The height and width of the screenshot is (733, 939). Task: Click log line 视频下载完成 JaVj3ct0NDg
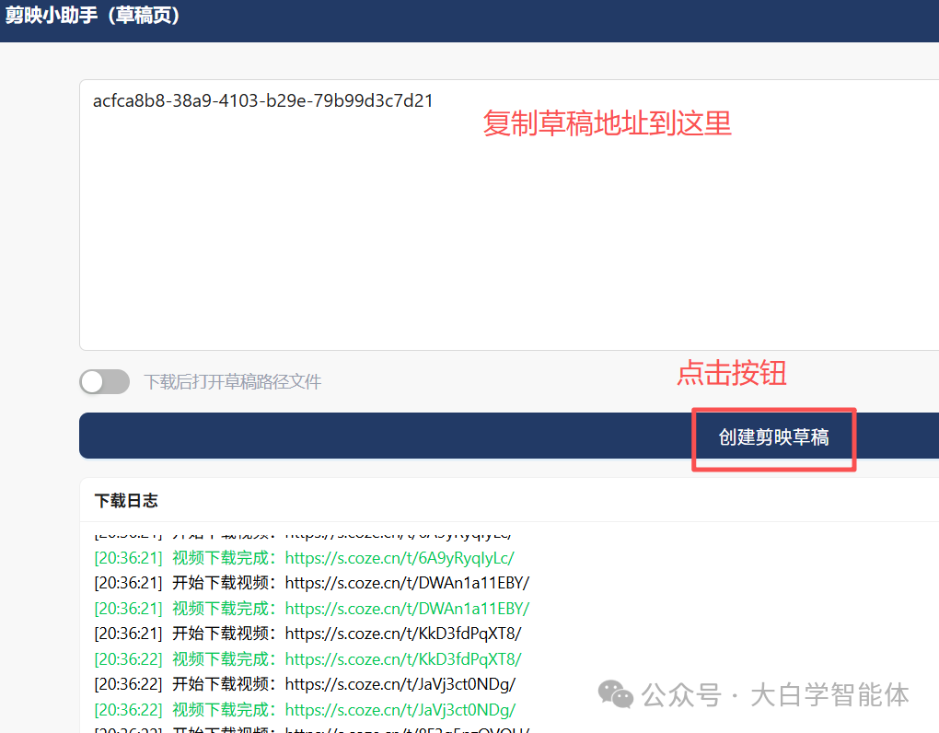(x=305, y=710)
